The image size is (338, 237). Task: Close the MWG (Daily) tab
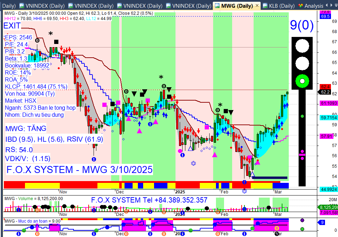pyautogui.click(x=257, y=6)
